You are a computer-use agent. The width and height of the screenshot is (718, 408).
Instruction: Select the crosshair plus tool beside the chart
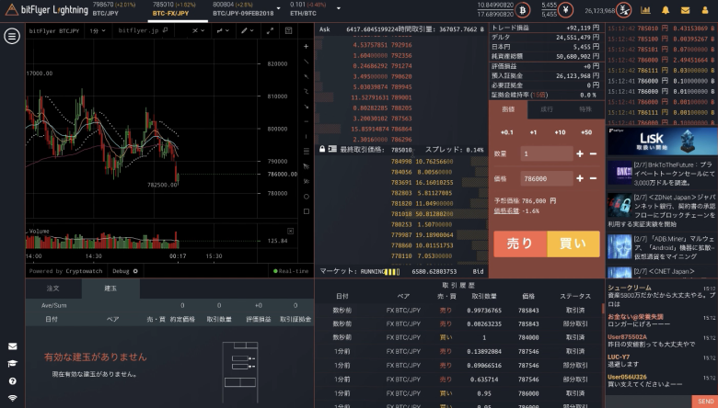coord(307,46)
